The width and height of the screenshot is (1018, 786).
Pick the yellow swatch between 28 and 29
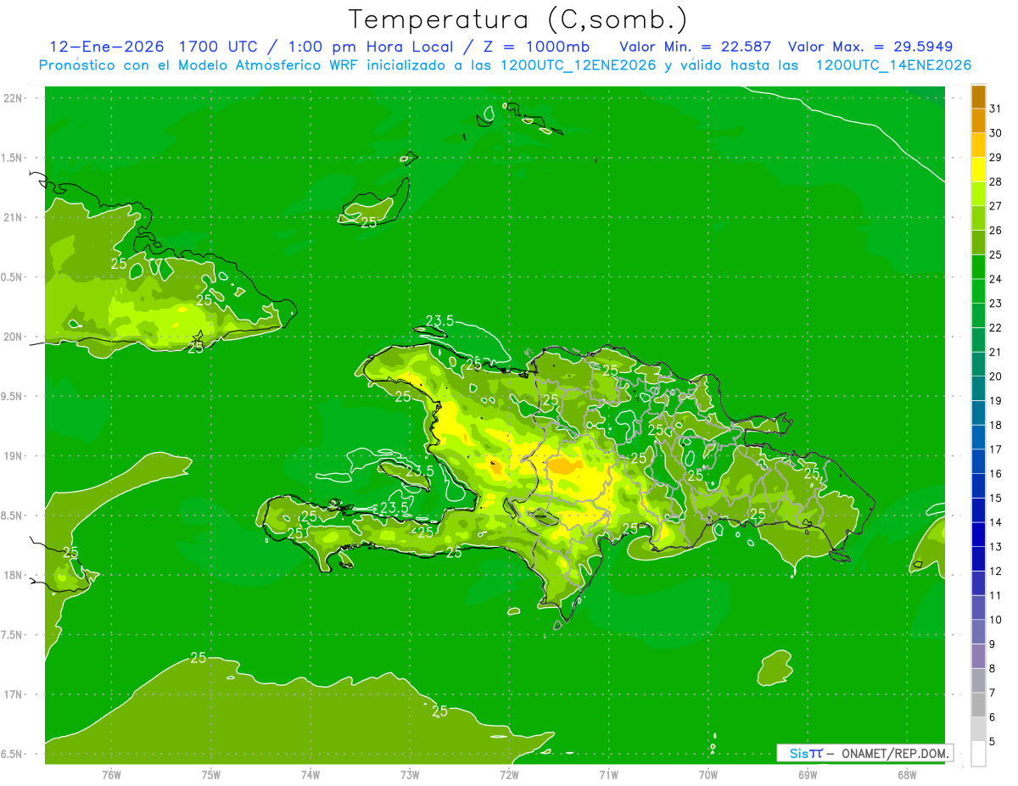[978, 170]
